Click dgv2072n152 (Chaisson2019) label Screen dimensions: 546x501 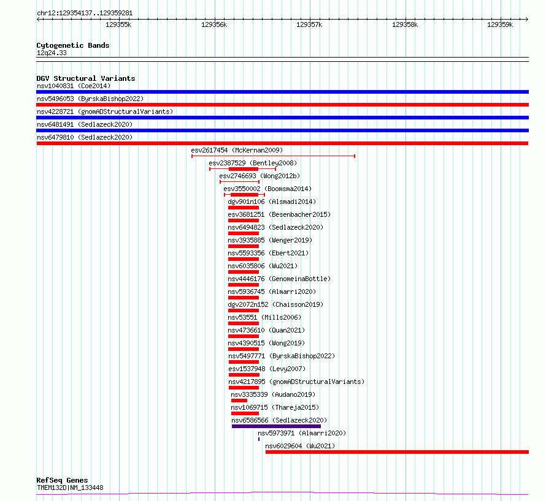tap(275, 304)
